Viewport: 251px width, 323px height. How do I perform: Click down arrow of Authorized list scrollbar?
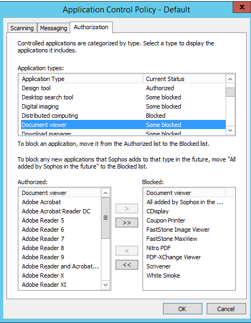click(105, 285)
